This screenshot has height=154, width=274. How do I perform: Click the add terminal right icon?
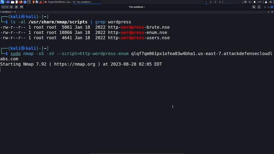pyautogui.click(x=16, y=7)
